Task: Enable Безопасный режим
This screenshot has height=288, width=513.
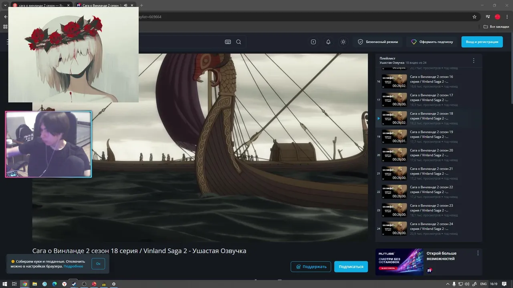Action: [378, 42]
